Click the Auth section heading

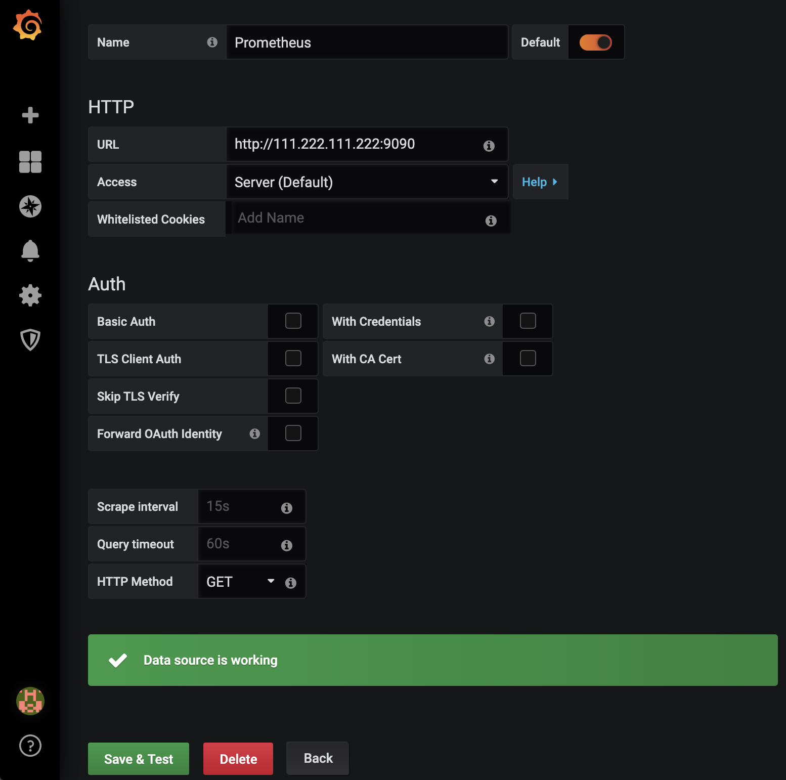(107, 284)
